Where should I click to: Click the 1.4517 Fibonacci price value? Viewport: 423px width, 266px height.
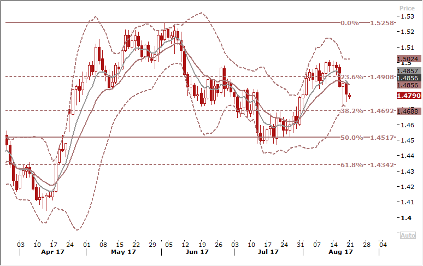tap(381, 138)
